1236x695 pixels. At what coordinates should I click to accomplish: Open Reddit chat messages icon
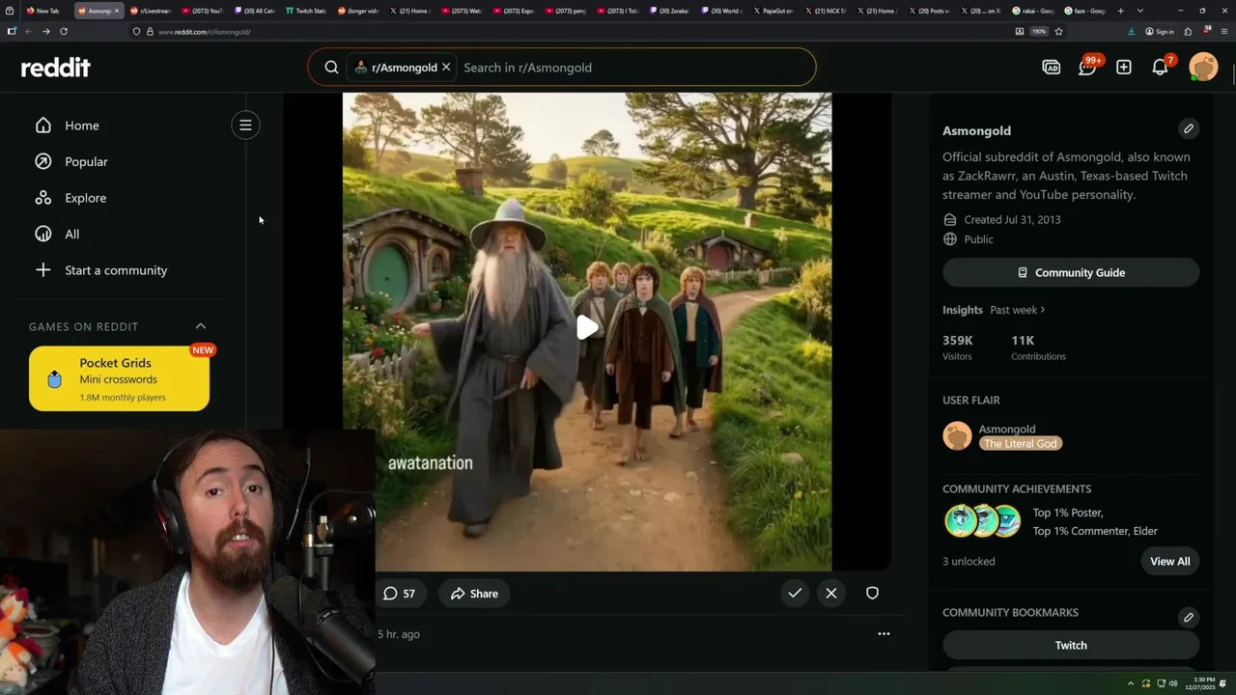coord(1087,68)
